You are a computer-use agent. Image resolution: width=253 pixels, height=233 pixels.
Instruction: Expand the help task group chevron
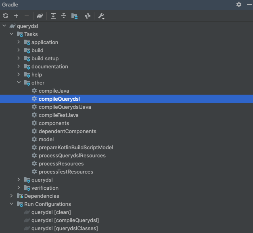[x=19, y=74]
